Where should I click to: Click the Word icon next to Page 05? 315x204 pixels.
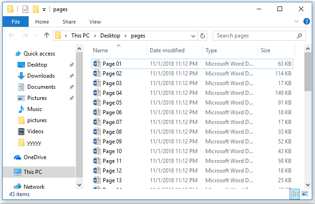pos(97,103)
